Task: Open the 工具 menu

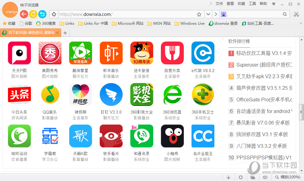Action: coord(252,4)
